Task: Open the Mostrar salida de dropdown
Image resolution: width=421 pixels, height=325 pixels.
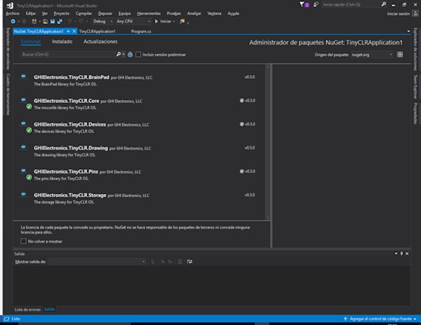Action: [97, 262]
